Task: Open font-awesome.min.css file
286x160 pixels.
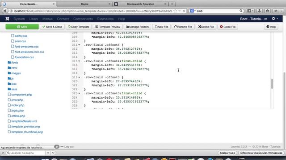Action: tap(28, 52)
